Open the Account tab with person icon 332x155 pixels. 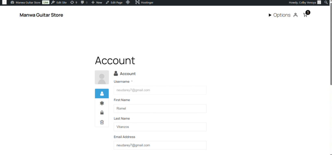102,94
